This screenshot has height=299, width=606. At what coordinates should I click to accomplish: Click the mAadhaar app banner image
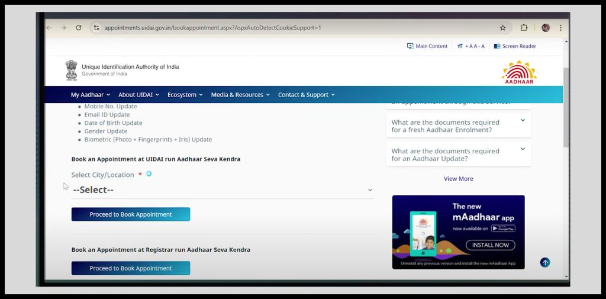click(x=459, y=232)
